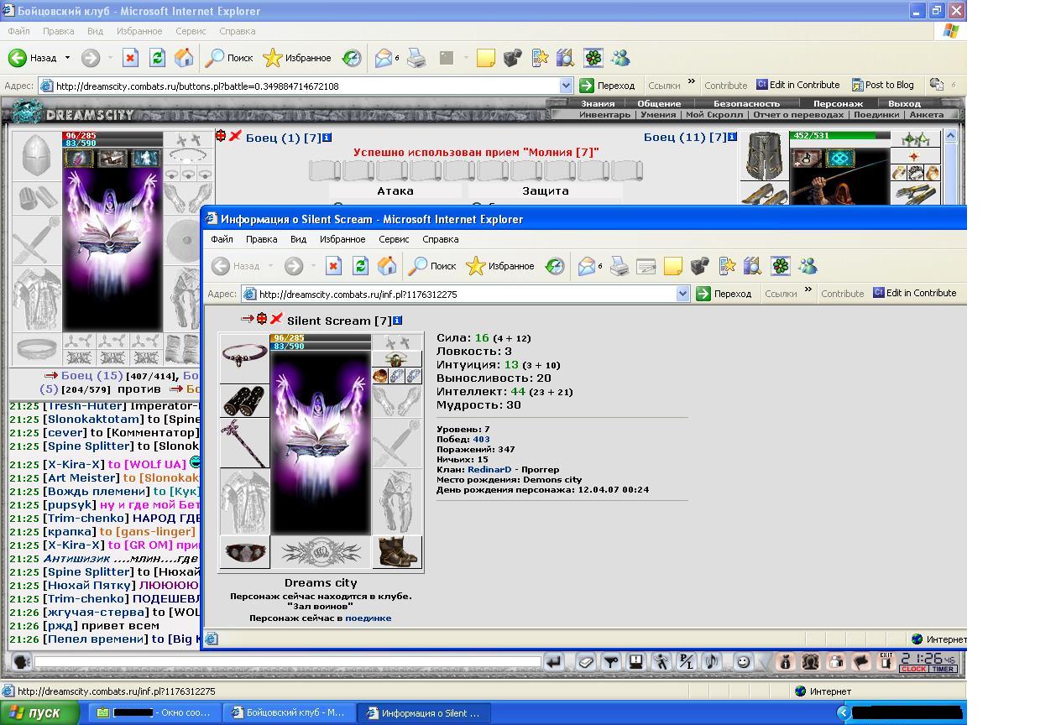Click Назад button in Бойцовский клуб window
The width and height of the screenshot is (1056, 725).
coord(34,58)
